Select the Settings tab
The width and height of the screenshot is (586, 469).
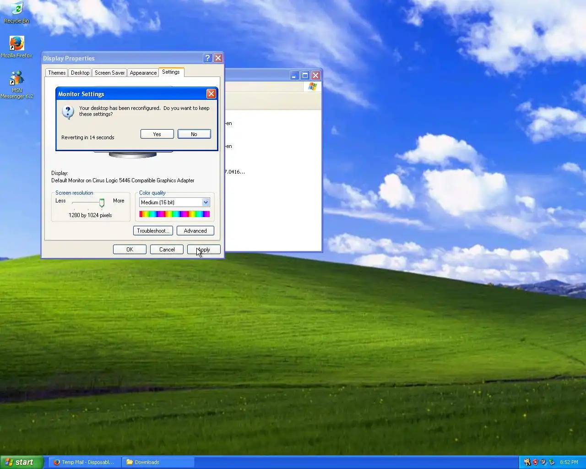coord(171,72)
